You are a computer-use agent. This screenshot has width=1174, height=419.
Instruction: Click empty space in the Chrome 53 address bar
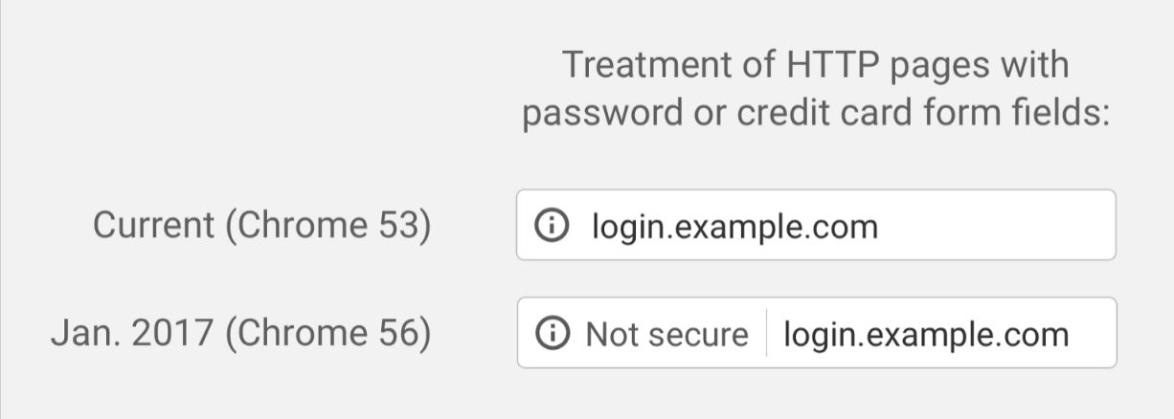[x=996, y=226]
